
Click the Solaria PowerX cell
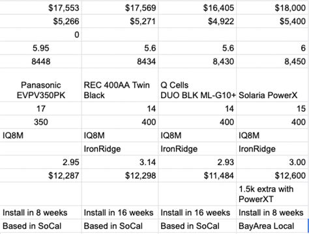tap(272, 85)
